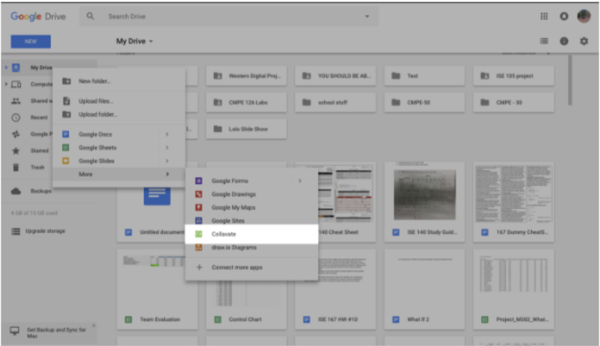
Task: Open the CMPE - 30 folder
Action: tap(514, 102)
